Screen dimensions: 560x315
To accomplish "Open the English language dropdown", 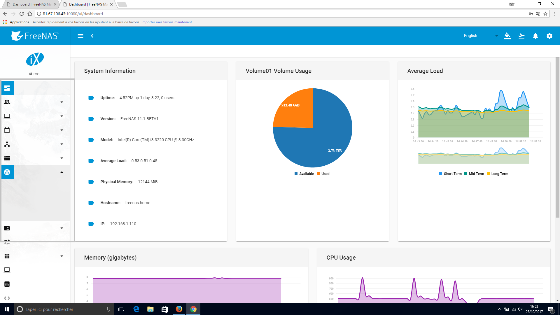I will point(481,36).
